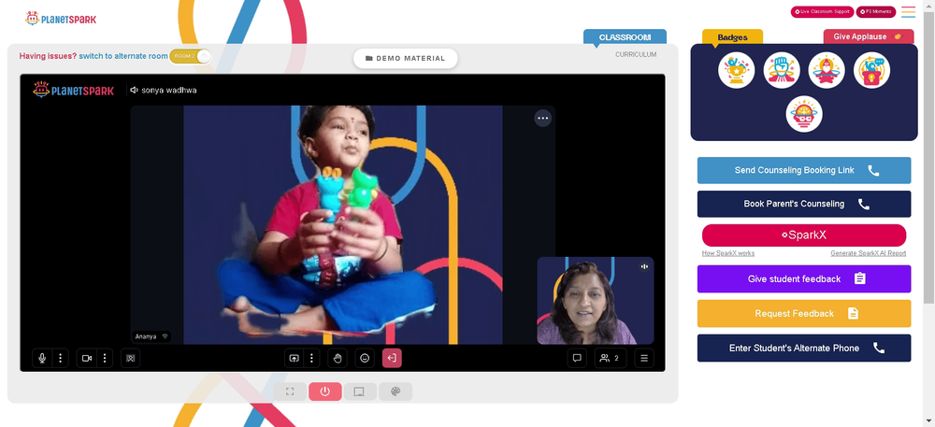The height and width of the screenshot is (427, 935).
Task: Click Request Feedback button
Action: tap(804, 313)
